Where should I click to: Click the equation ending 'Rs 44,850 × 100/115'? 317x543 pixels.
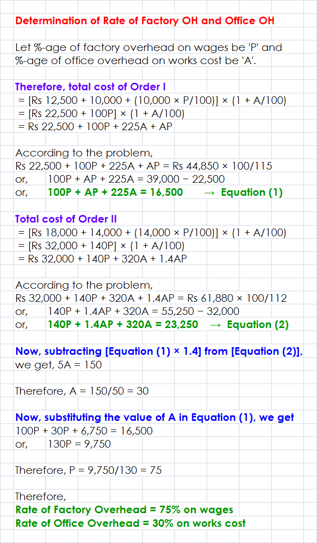click(144, 166)
